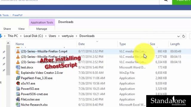Screen dimensions: 191x107
Task: Click the navigation pane scrollbar thumb
Action: (x=8, y=60)
